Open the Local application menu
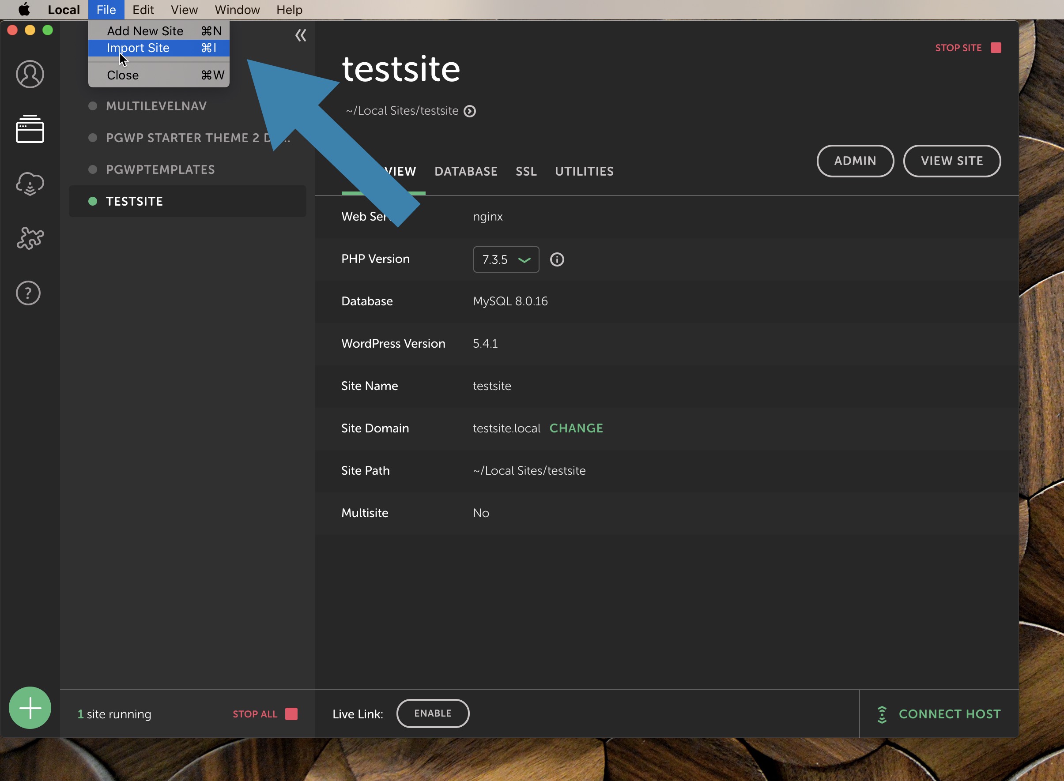This screenshot has width=1064, height=781. (64, 9)
